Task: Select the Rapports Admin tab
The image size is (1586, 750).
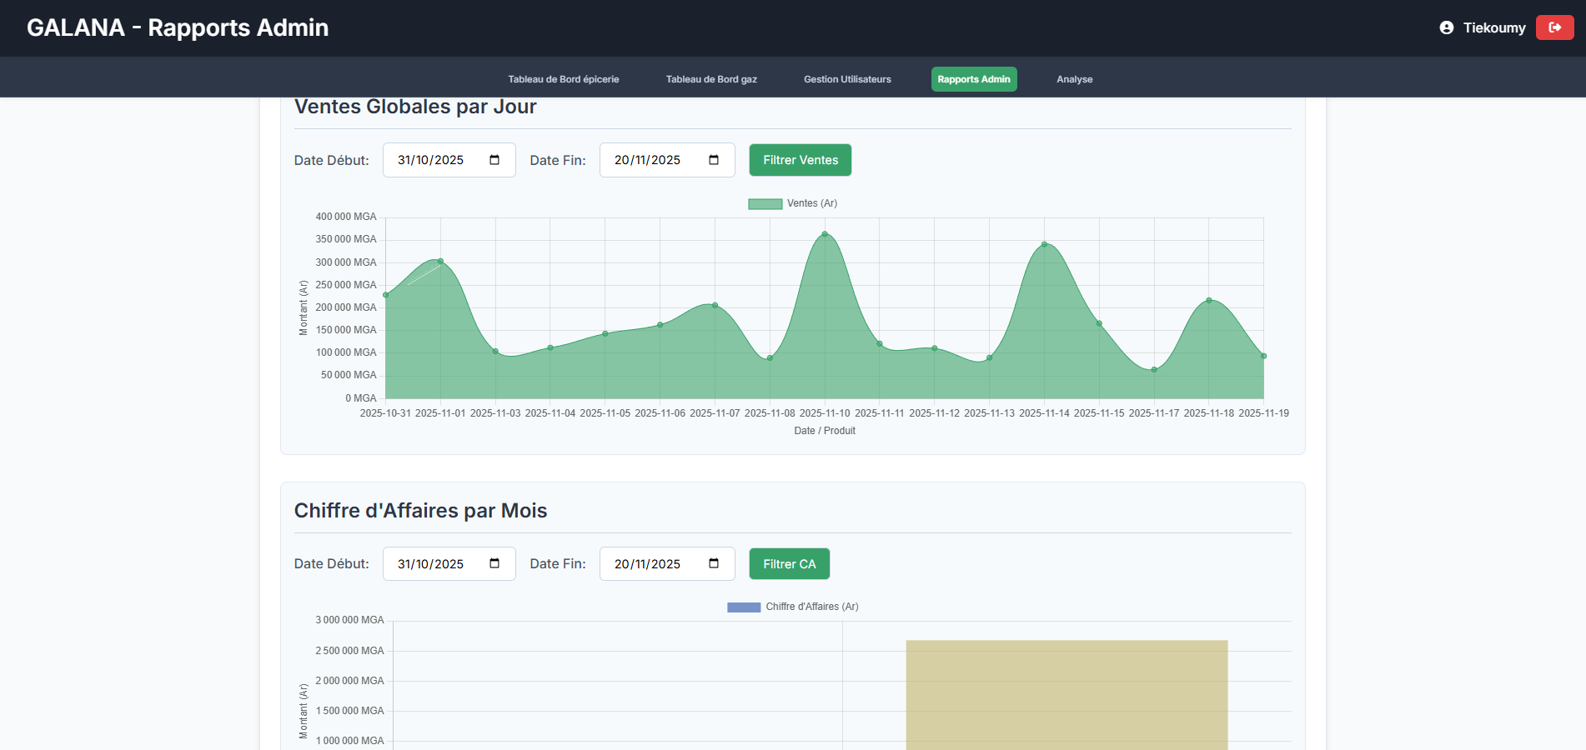Action: (974, 79)
